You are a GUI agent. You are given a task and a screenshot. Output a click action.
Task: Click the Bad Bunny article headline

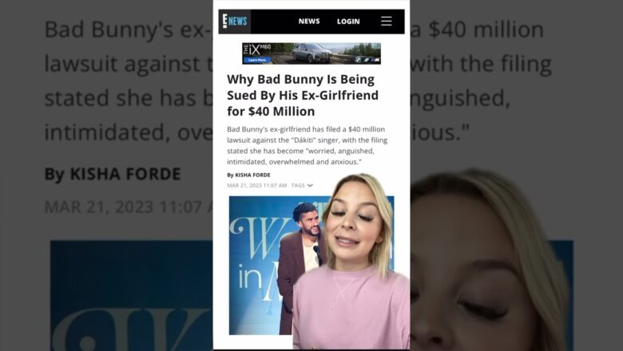[303, 95]
